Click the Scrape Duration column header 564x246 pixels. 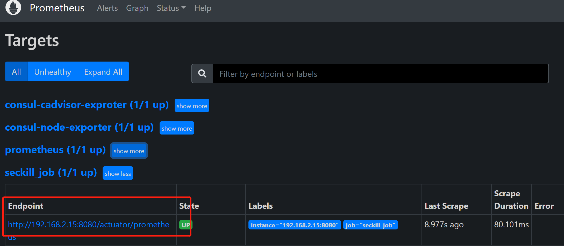tap(511, 200)
